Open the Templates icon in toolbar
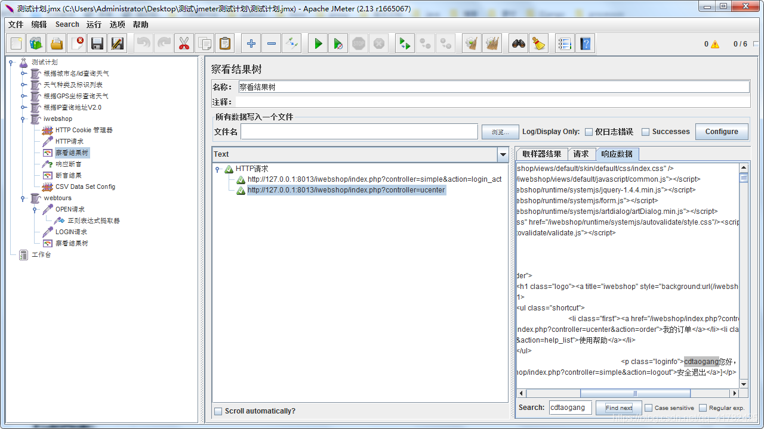The width and height of the screenshot is (764, 429). (36, 43)
